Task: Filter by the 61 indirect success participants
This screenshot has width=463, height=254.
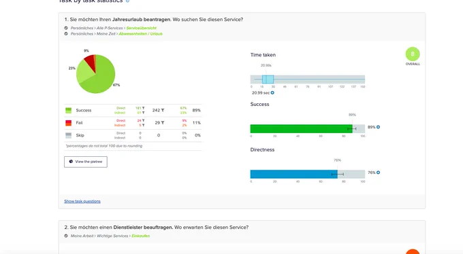Action: [144, 113]
